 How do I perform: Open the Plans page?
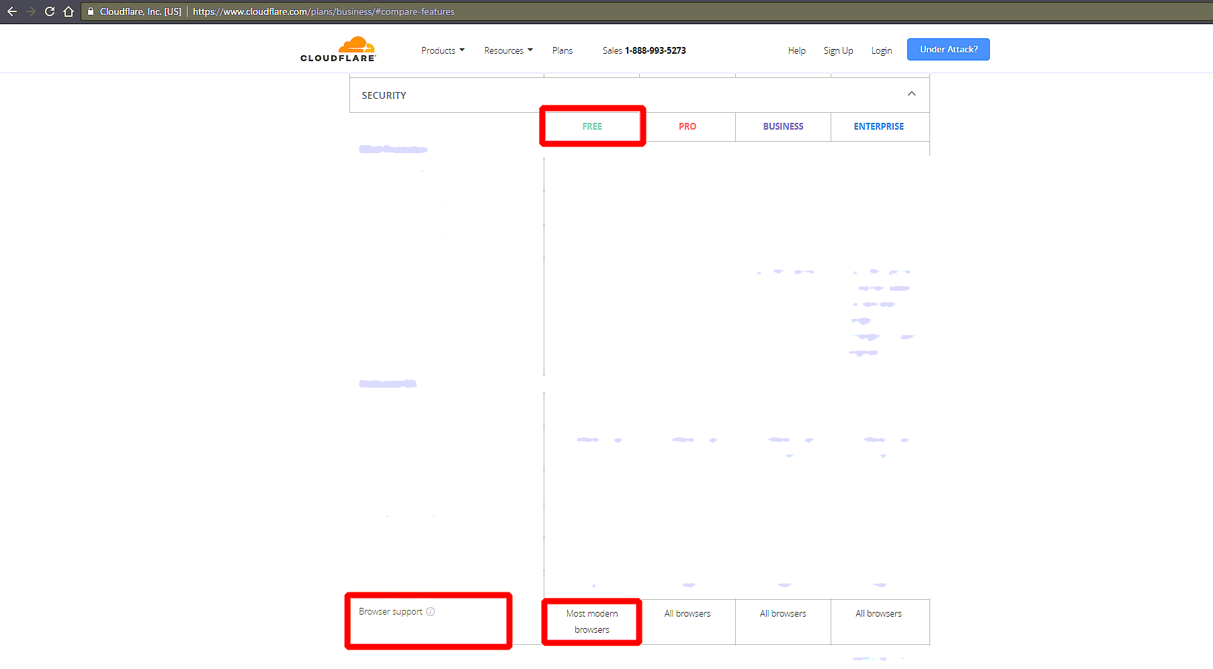point(562,50)
